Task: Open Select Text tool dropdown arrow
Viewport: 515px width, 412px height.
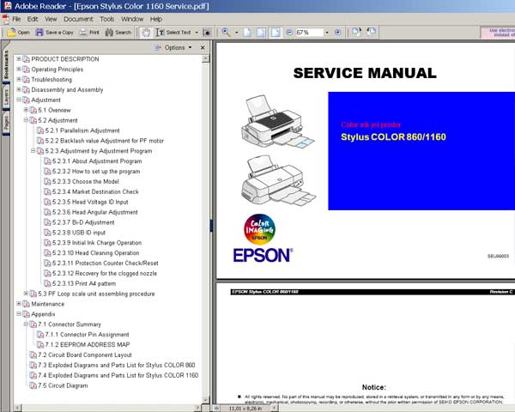Action: click(x=197, y=33)
